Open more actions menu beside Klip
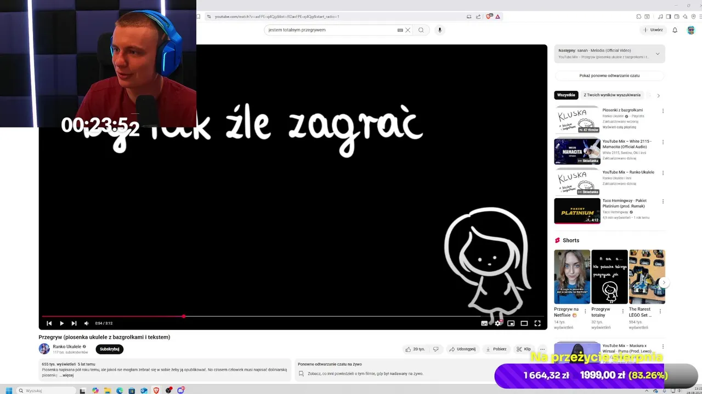The height and width of the screenshot is (394, 702). pyautogui.click(x=542, y=349)
